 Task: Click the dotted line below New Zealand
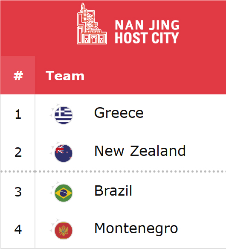pos(113,172)
